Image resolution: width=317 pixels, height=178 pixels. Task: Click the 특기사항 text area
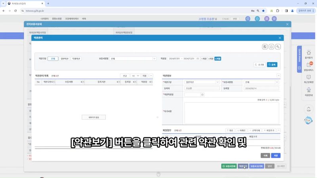(231, 113)
